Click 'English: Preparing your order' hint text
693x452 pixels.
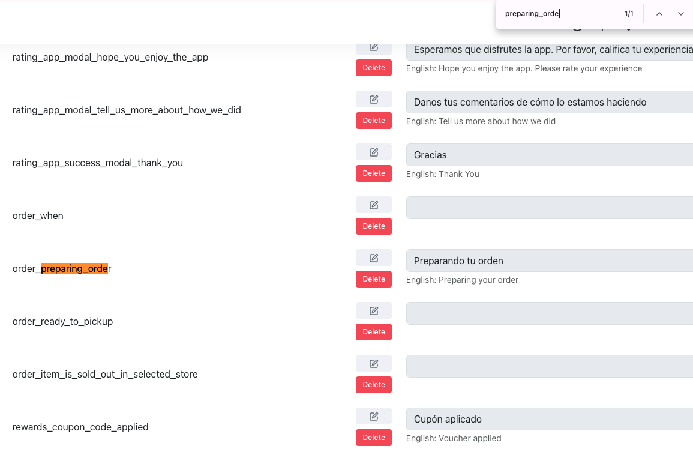462,280
